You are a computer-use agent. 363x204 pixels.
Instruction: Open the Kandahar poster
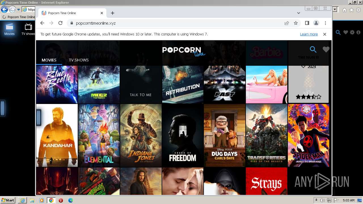(57, 135)
